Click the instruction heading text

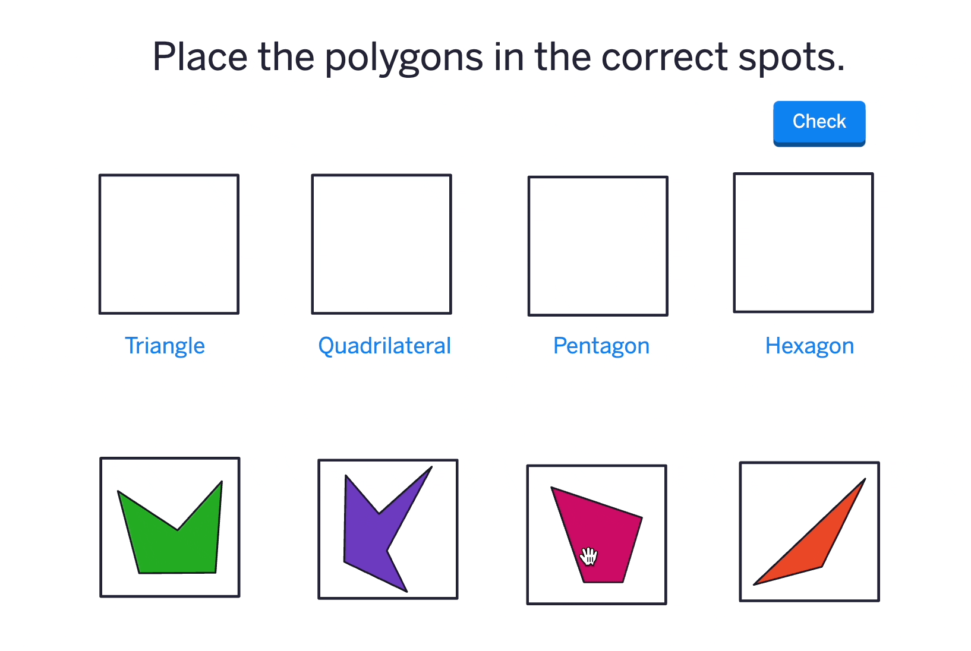(x=499, y=56)
